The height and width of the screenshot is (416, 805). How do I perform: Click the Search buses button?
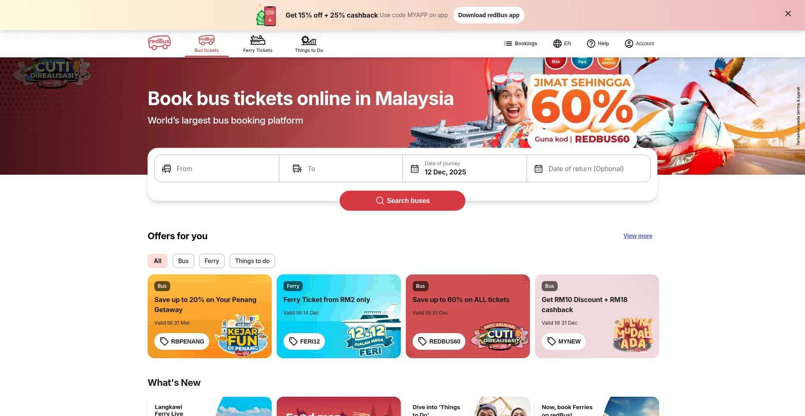402,201
